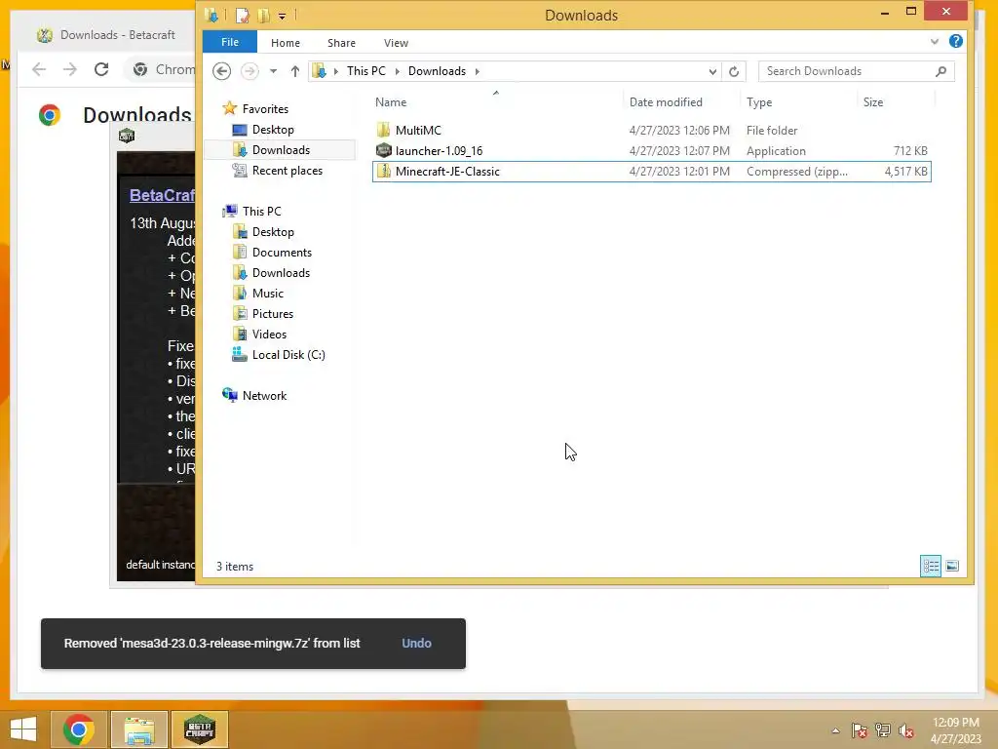Switch to large icons view layout
This screenshot has width=998, height=749.
pos(951,566)
